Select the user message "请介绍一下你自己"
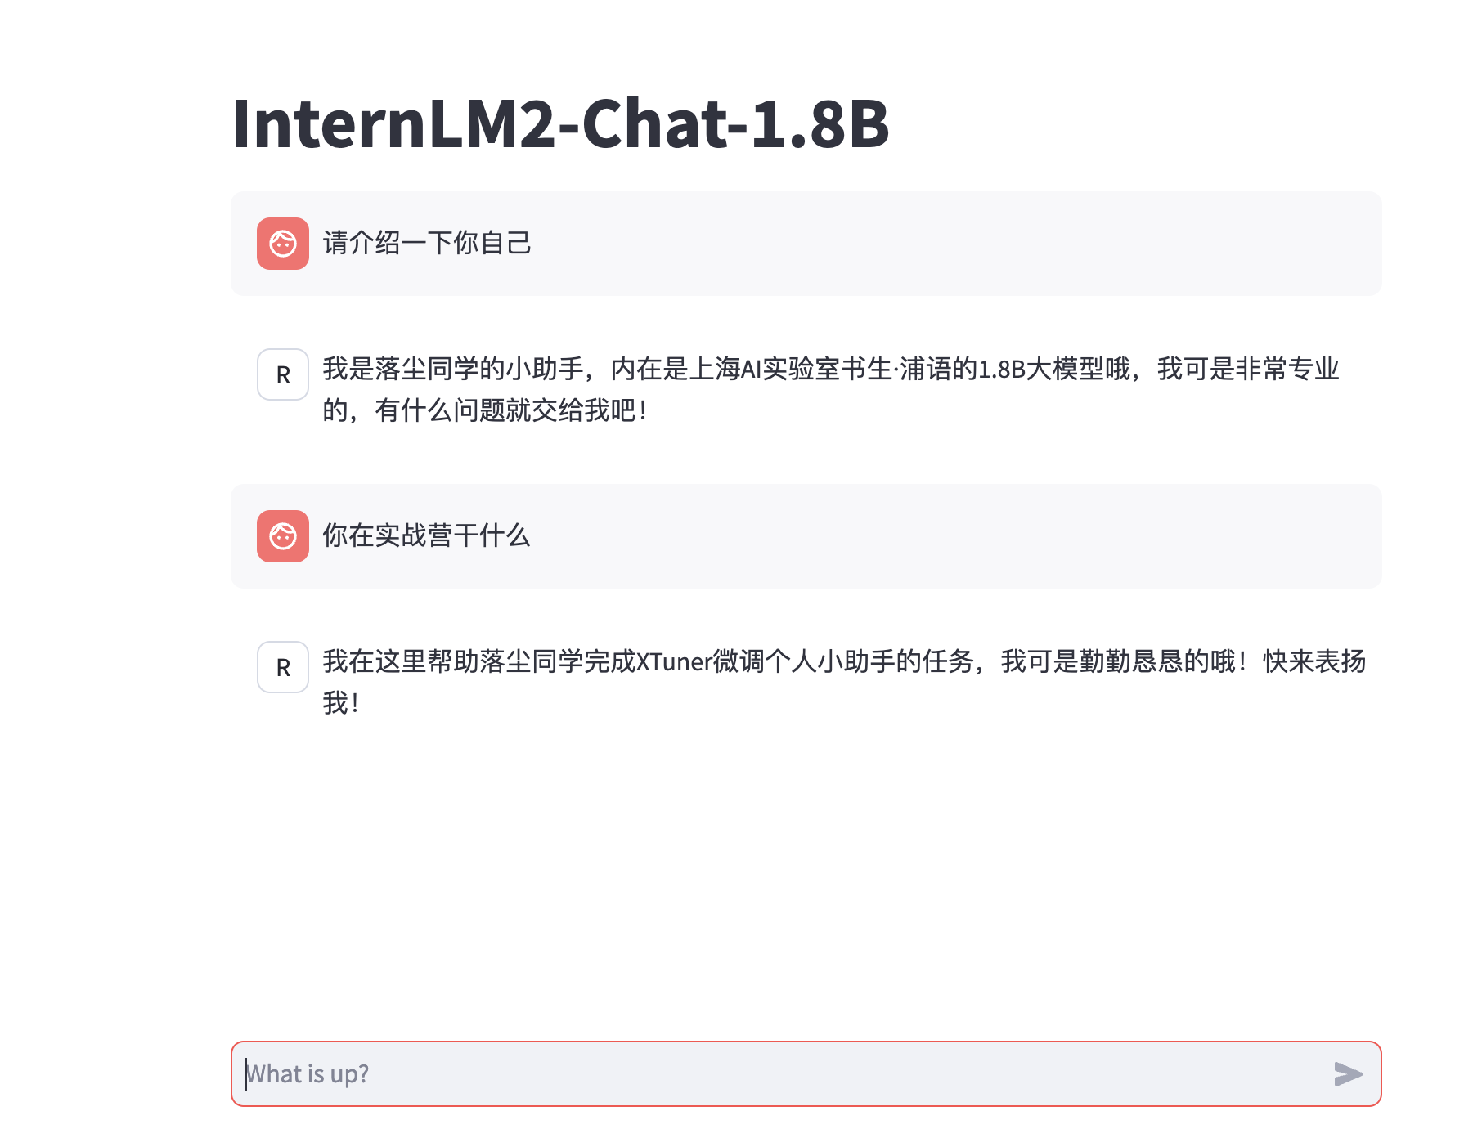Image resolution: width=1464 pixels, height=1138 pixels. coord(427,243)
